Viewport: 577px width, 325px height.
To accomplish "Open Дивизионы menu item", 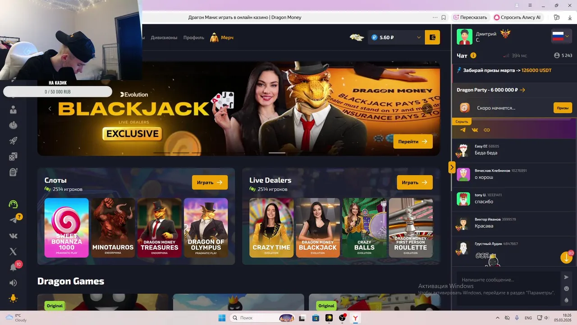I will tap(164, 37).
